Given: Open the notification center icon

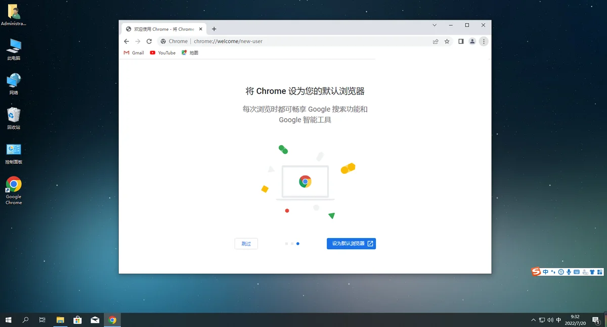Looking at the screenshot, I should (x=596, y=320).
